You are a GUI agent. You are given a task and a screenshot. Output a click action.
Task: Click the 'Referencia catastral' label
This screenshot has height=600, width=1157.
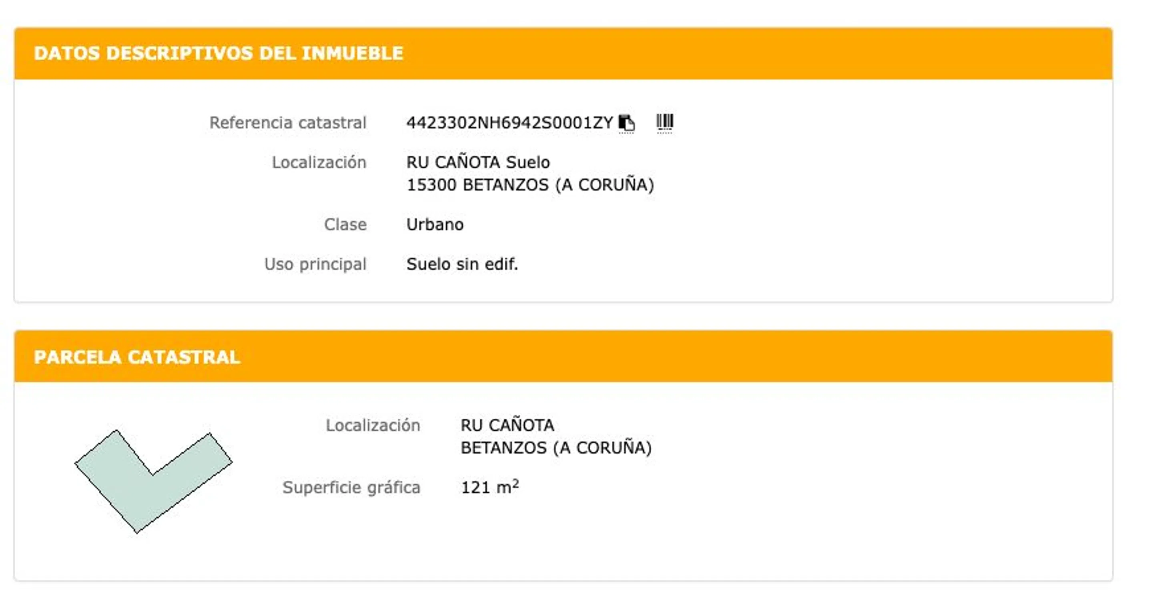[288, 122]
